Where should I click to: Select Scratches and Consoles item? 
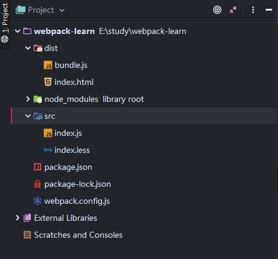(78, 235)
